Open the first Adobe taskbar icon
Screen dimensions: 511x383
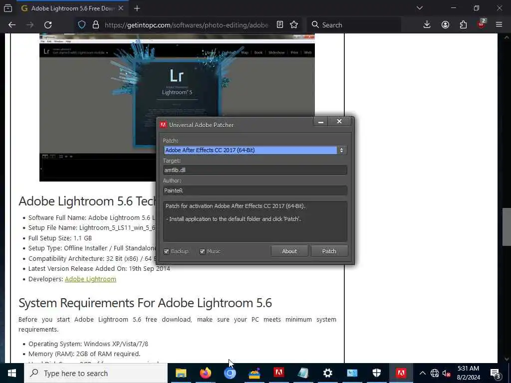coord(278,373)
